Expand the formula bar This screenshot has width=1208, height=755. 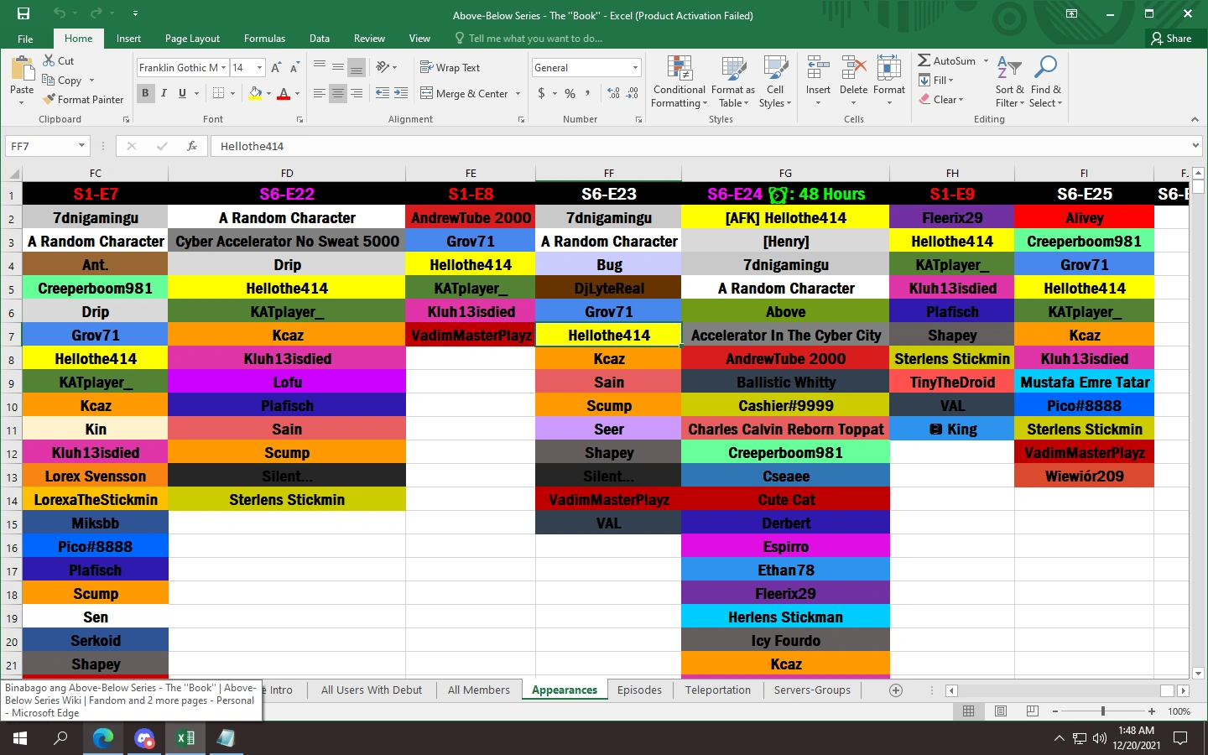tap(1195, 146)
